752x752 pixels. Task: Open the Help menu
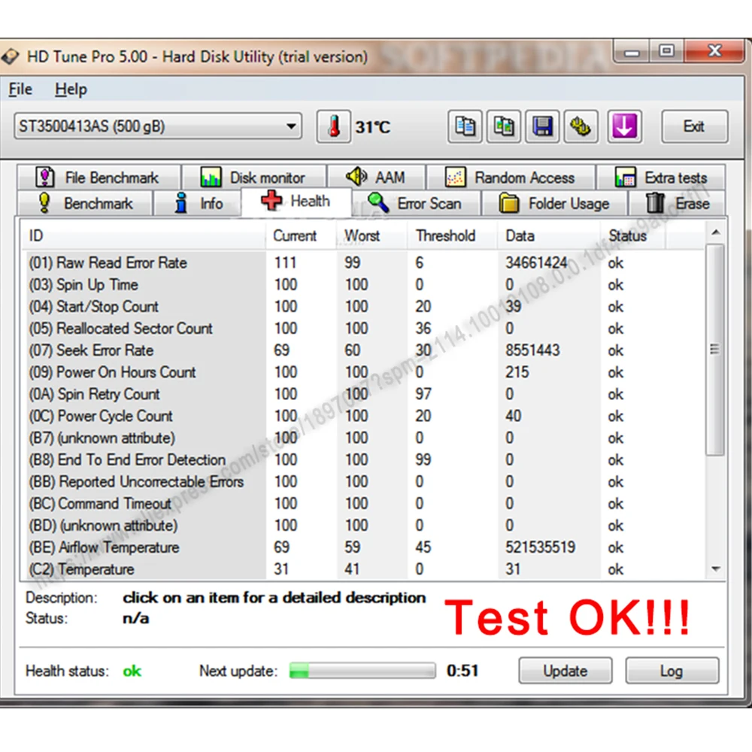[71, 89]
